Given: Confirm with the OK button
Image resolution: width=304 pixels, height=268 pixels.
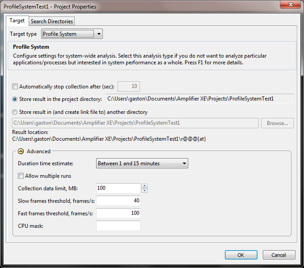Looking at the screenshot, I should pyautogui.click(x=241, y=255).
